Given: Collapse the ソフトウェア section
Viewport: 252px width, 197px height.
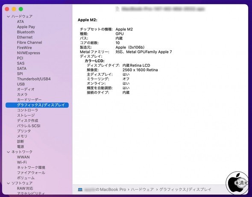Looking at the screenshot, I should pos(9,183).
